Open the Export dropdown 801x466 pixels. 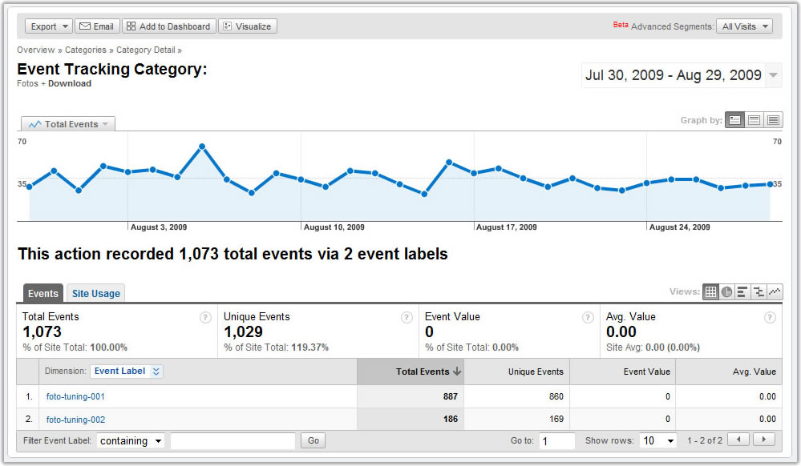point(48,26)
